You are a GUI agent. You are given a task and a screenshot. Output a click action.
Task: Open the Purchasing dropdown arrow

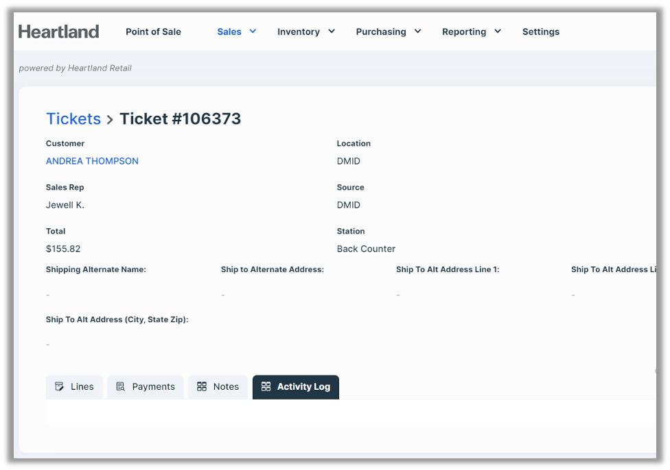click(x=417, y=32)
